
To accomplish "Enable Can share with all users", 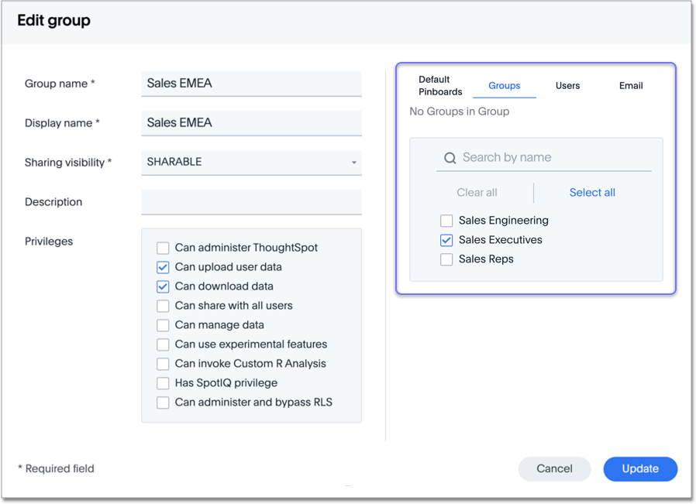I will (x=163, y=306).
